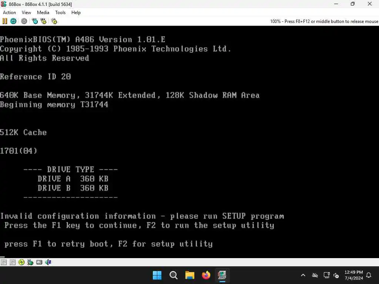Click the network status bar icon
The width and height of the screenshot is (379, 284).
(x=30, y=262)
